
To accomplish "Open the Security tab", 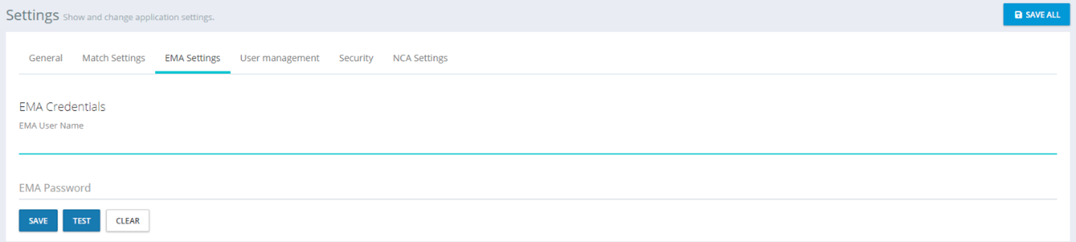I will pos(356,58).
